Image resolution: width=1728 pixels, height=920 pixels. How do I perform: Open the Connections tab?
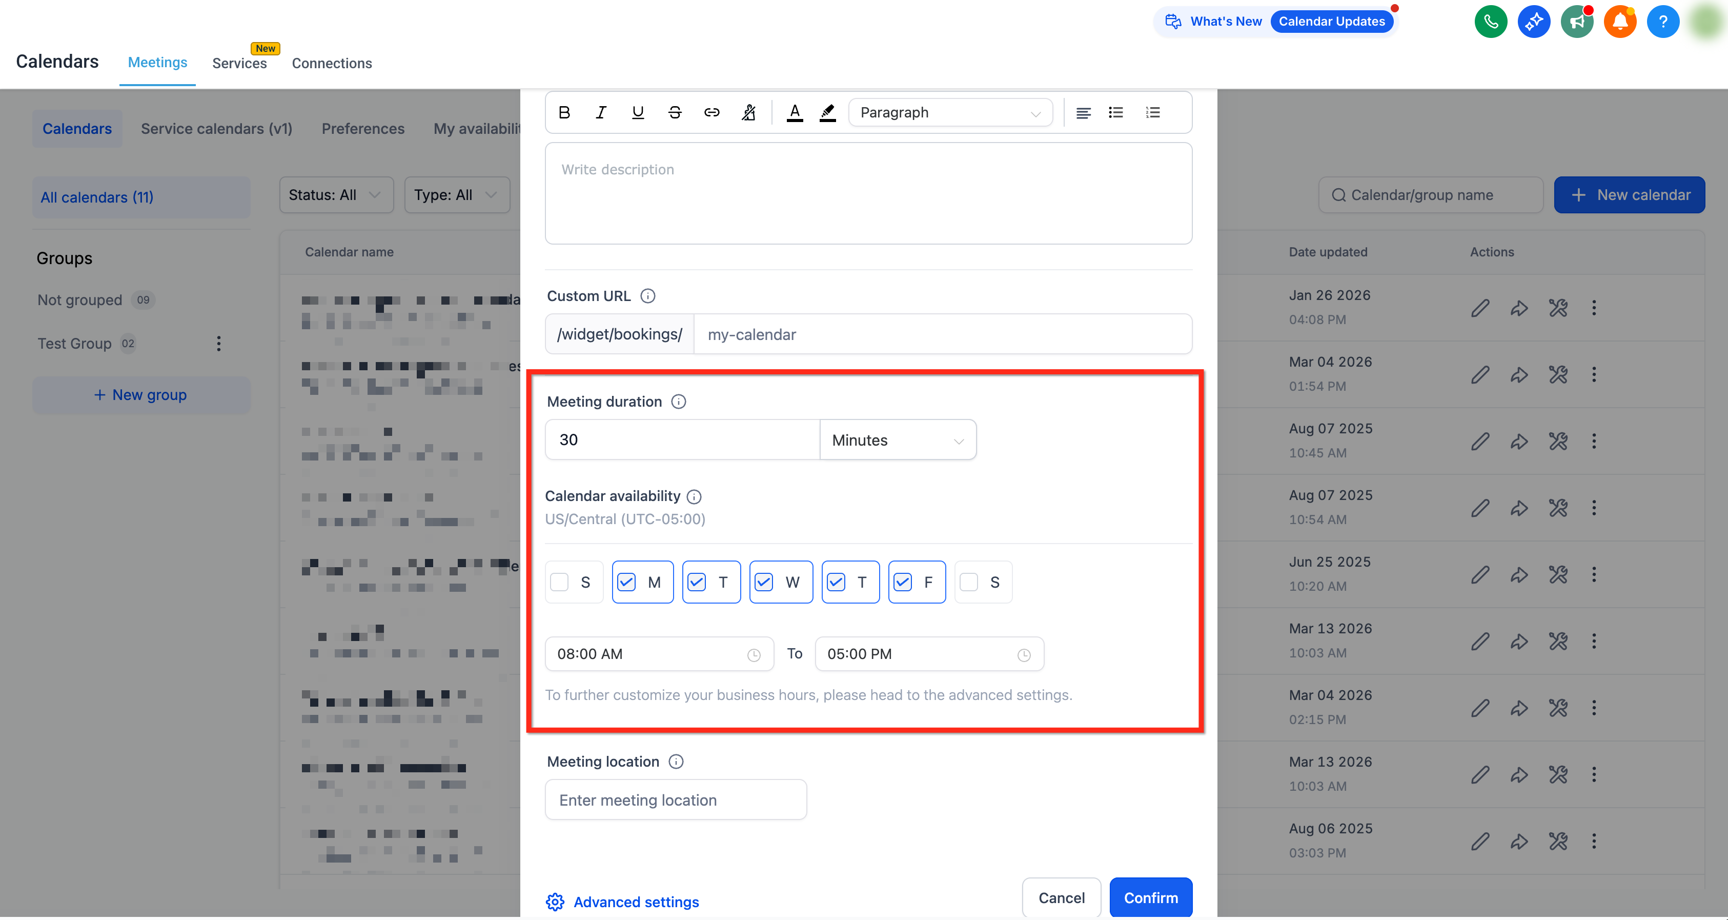tap(331, 63)
